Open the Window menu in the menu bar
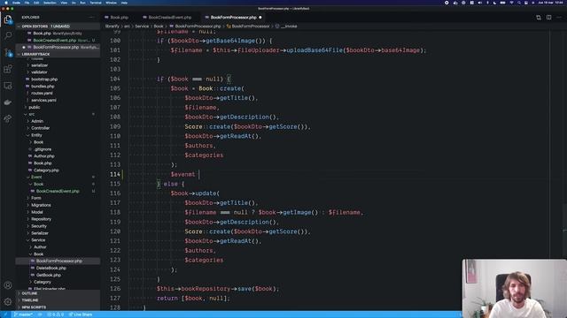Image resolution: width=567 pixels, height=318 pixels. [x=111, y=3]
